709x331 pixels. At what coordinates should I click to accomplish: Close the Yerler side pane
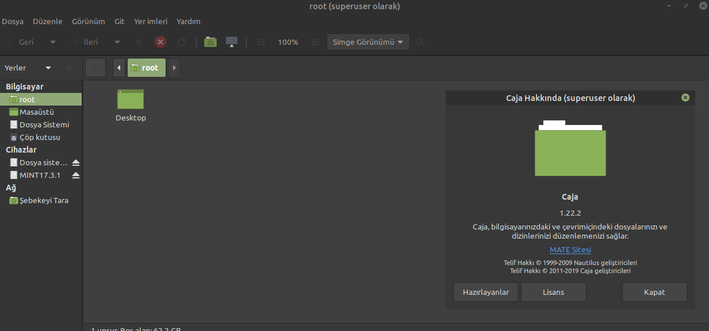point(69,68)
